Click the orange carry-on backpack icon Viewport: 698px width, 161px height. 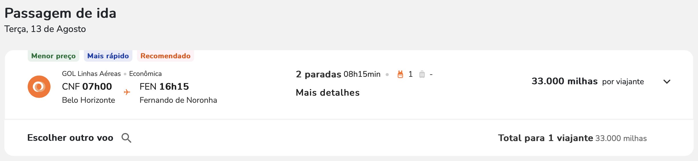click(x=400, y=74)
